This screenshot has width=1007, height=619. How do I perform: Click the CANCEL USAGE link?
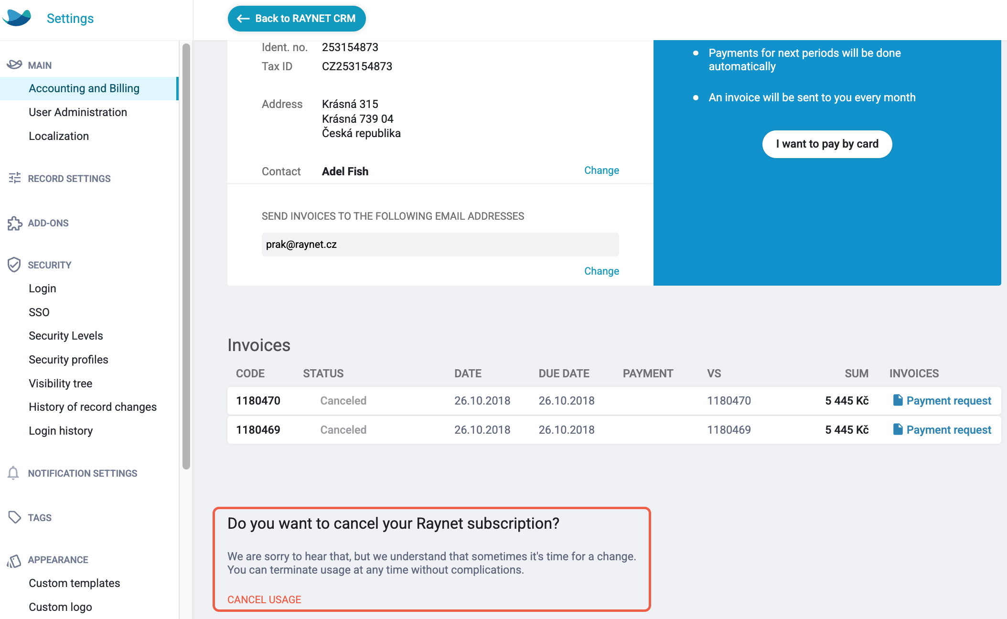(264, 599)
